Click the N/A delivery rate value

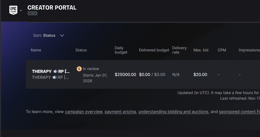[176, 74]
